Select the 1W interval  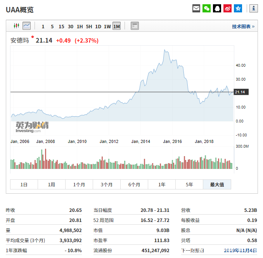point(107,26)
